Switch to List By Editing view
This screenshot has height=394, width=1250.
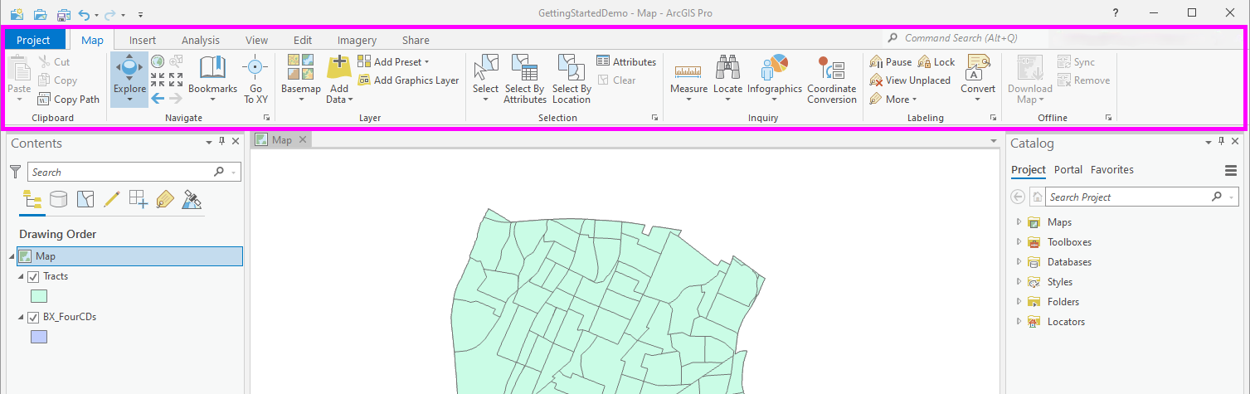click(x=112, y=199)
